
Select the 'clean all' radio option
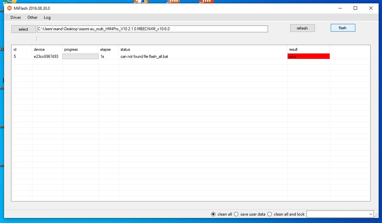coord(213,214)
